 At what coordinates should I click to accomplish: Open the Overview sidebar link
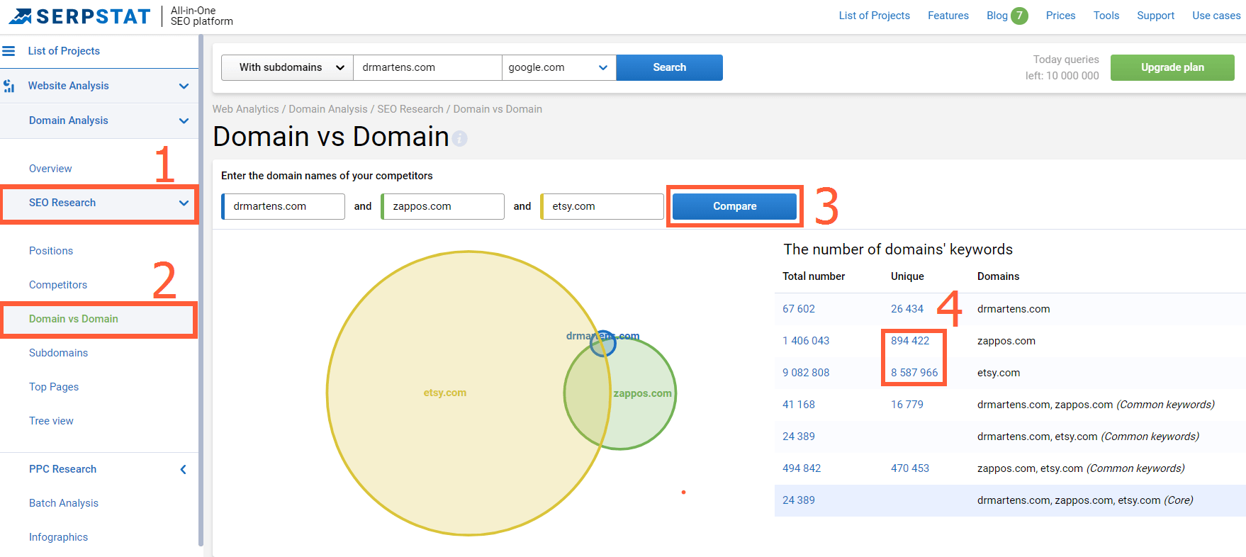click(x=50, y=169)
